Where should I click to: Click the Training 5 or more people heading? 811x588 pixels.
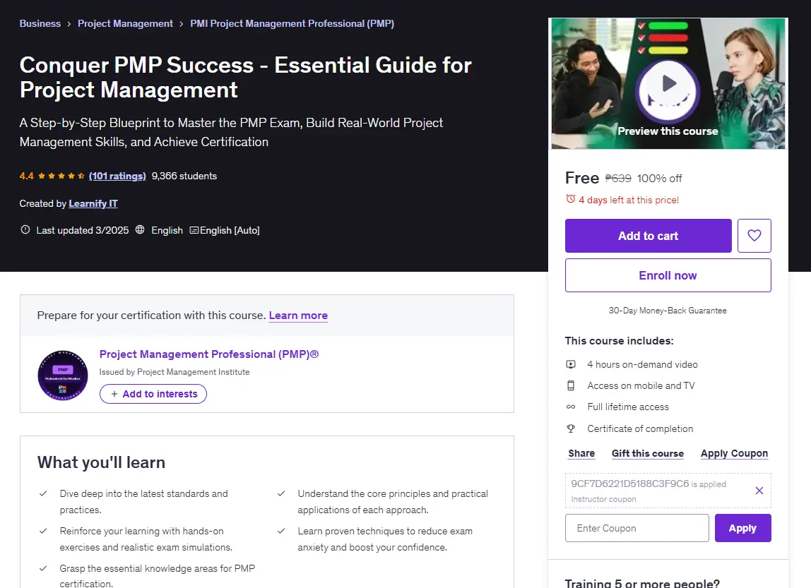[x=642, y=583]
